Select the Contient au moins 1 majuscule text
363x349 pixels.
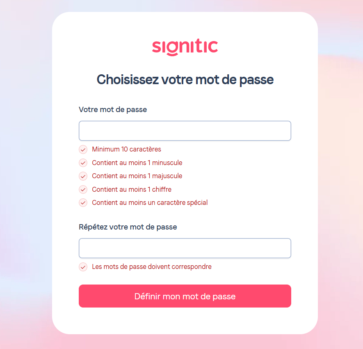coord(137,176)
